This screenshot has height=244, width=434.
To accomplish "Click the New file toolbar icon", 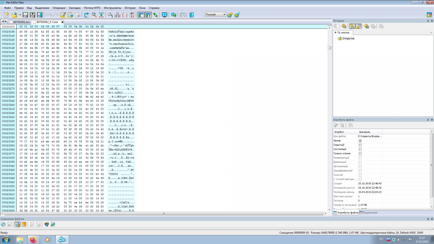I will pos(6,15).
